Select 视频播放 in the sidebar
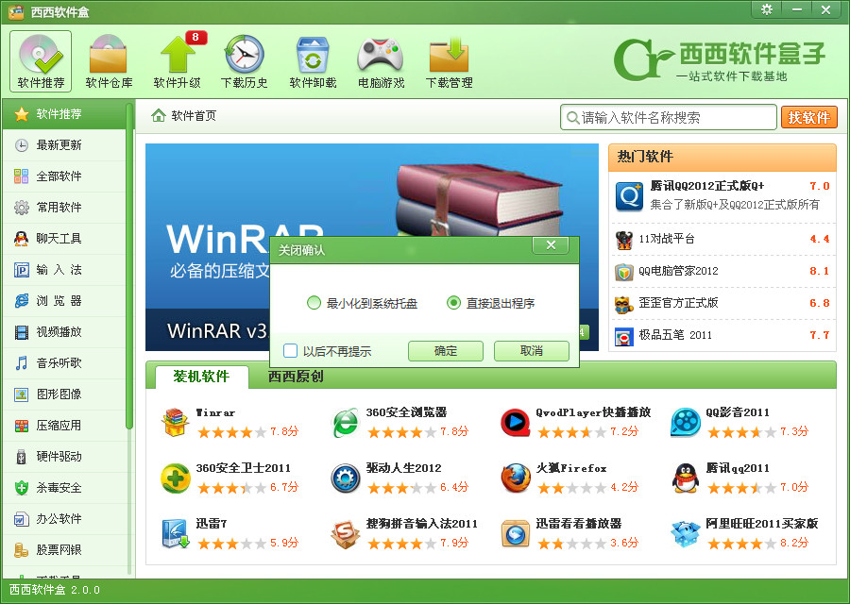Image resolution: width=850 pixels, height=604 pixels. (x=64, y=332)
